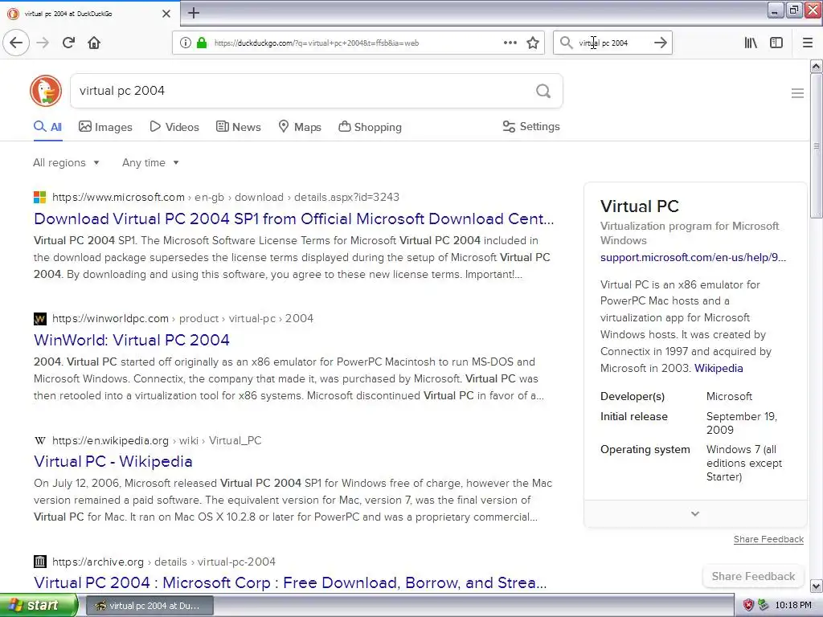
Task: Open page actions three-dots menu
Action: click(x=510, y=43)
